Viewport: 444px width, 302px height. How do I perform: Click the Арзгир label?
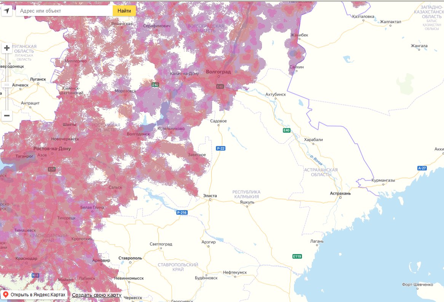(x=208, y=242)
